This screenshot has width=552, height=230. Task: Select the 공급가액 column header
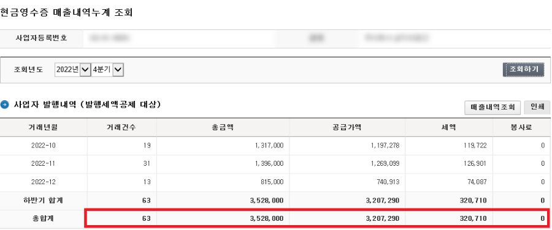pos(347,127)
